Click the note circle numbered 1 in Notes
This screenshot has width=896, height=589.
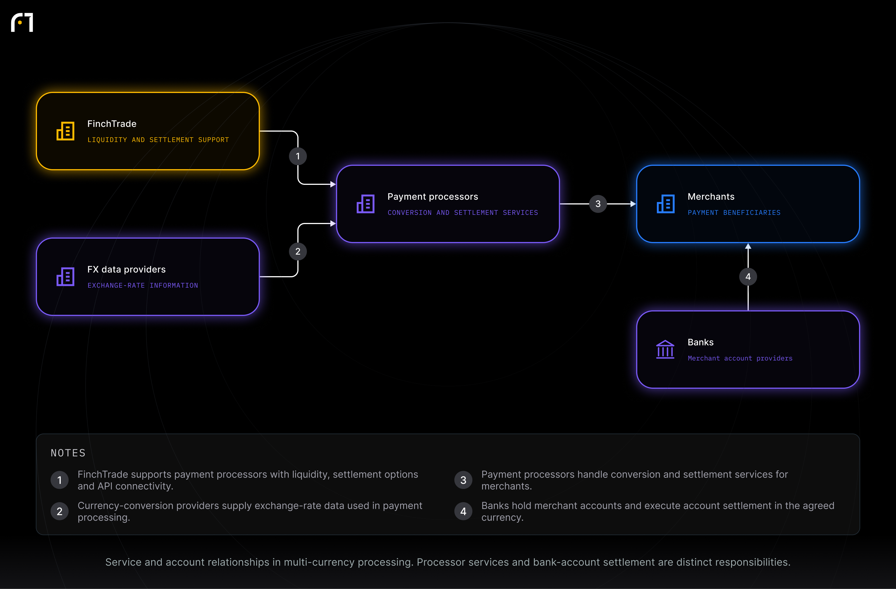click(x=59, y=480)
